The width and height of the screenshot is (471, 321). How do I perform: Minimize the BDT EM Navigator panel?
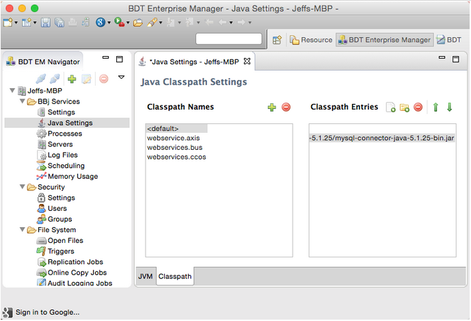click(x=105, y=57)
